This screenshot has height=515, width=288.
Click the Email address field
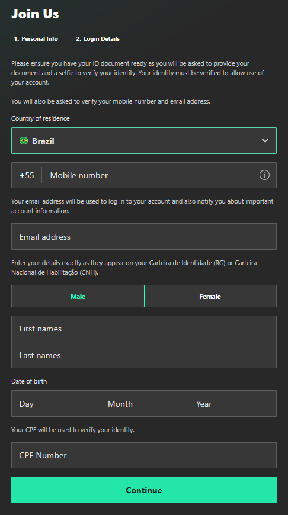pos(144,236)
